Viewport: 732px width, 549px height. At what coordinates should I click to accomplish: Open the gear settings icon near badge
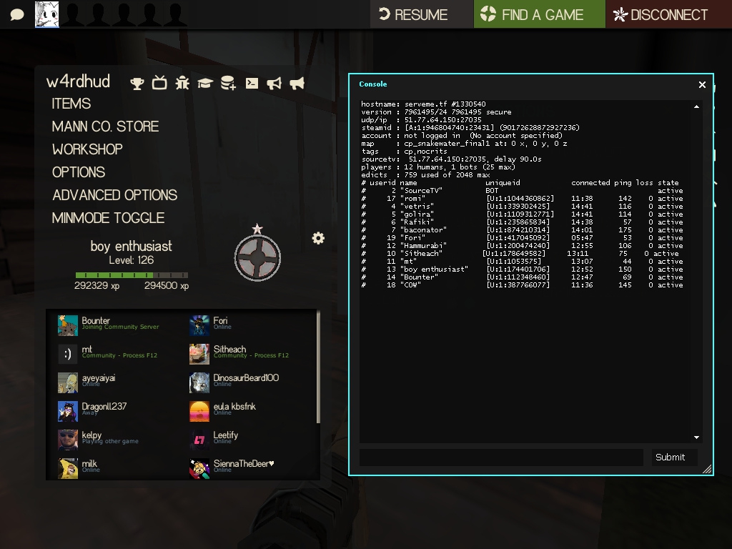point(318,239)
